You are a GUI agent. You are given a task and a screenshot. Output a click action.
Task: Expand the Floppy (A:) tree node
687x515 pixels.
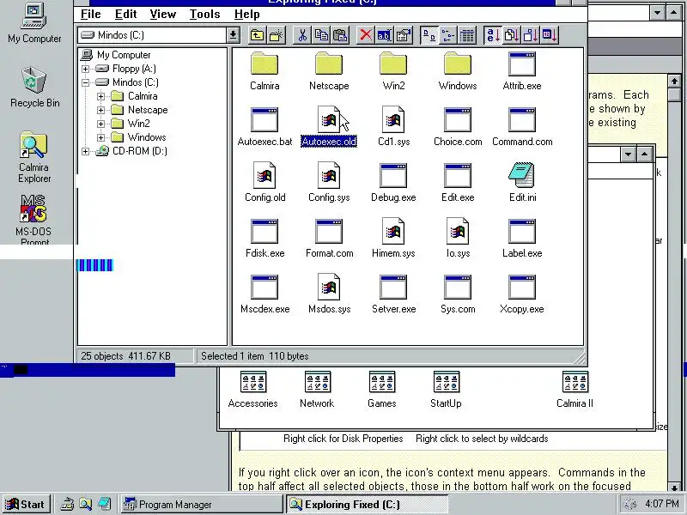click(85, 69)
